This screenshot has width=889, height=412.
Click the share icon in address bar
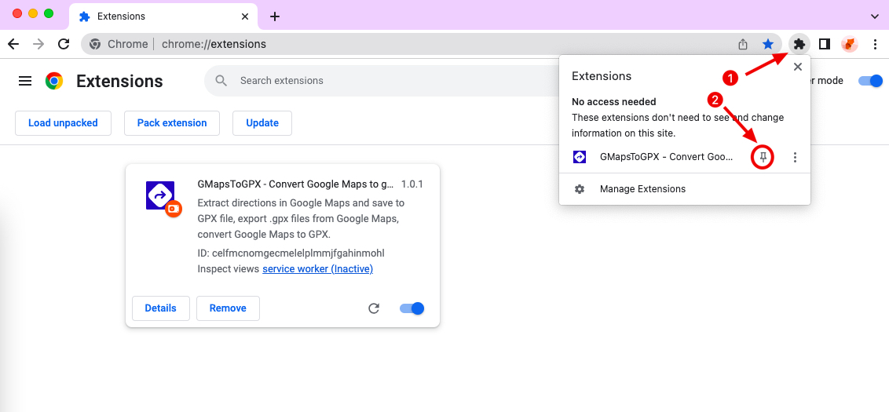point(743,44)
